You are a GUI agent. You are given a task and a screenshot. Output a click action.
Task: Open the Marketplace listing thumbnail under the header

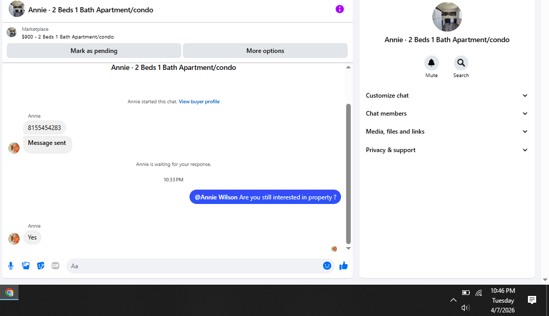point(12,32)
